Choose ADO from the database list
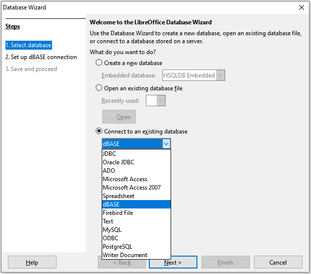Screen dimensions: 311x274 [x=136, y=171]
